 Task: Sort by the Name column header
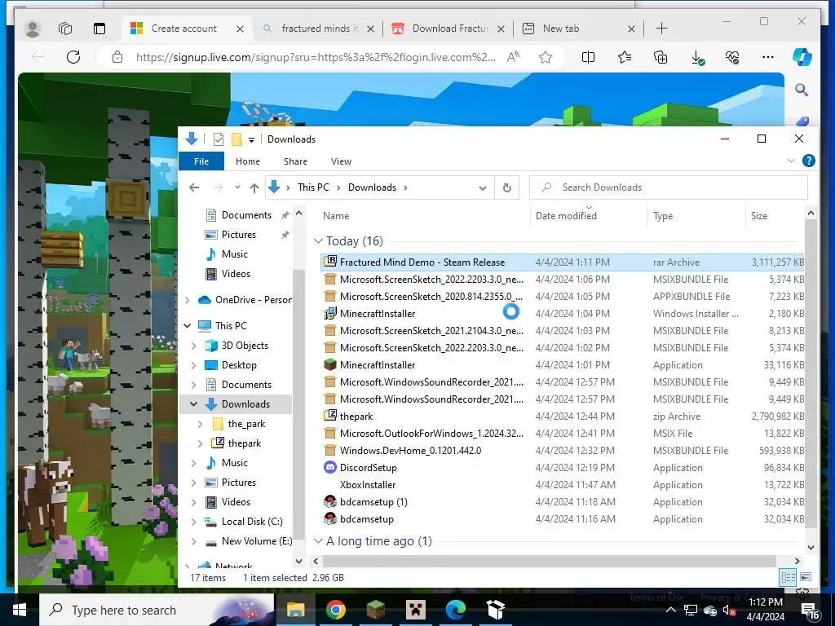336,216
